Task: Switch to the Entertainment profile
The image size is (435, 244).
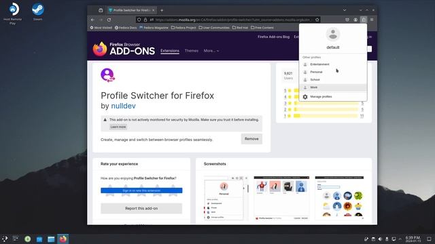Action: [333, 64]
